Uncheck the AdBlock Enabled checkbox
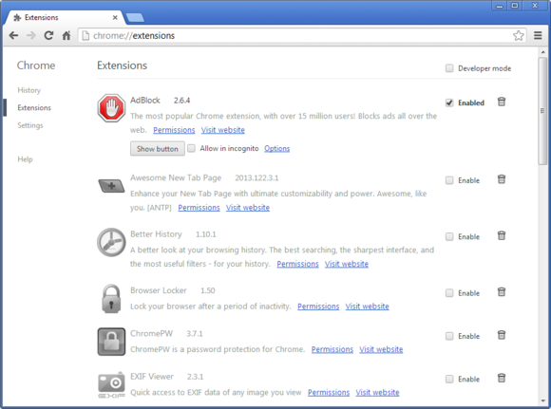551x409 pixels. (x=449, y=102)
